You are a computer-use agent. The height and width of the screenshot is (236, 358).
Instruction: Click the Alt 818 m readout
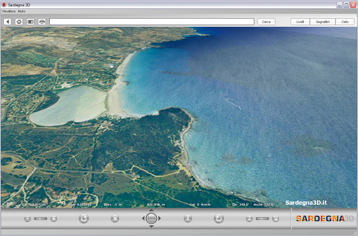[x=156, y=205]
